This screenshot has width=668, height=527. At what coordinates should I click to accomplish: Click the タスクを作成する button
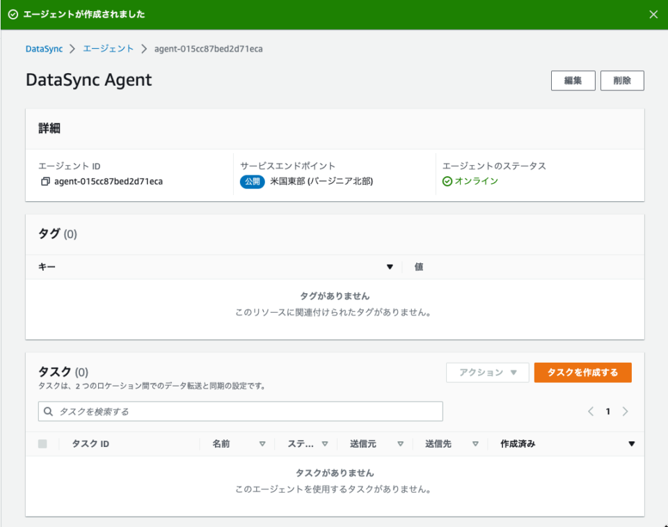click(582, 372)
